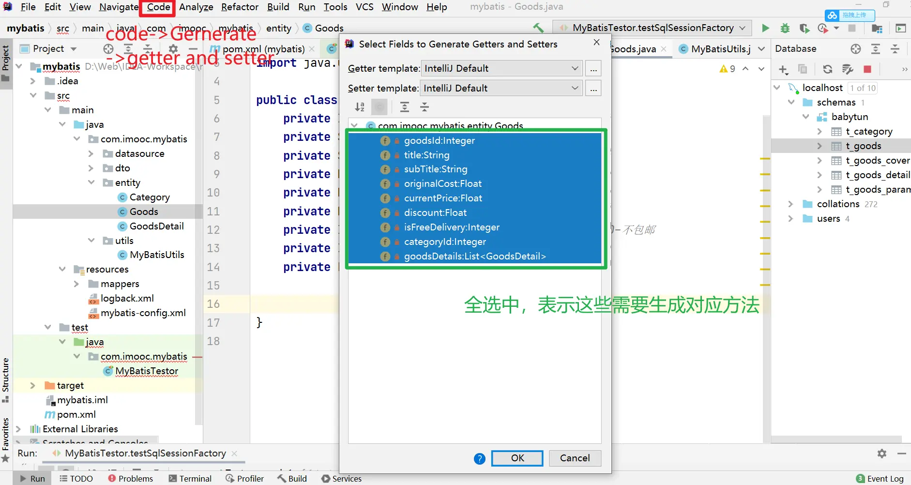Screen dimensions: 911x485
Task: Expand the datasource package node
Action: [91, 153]
